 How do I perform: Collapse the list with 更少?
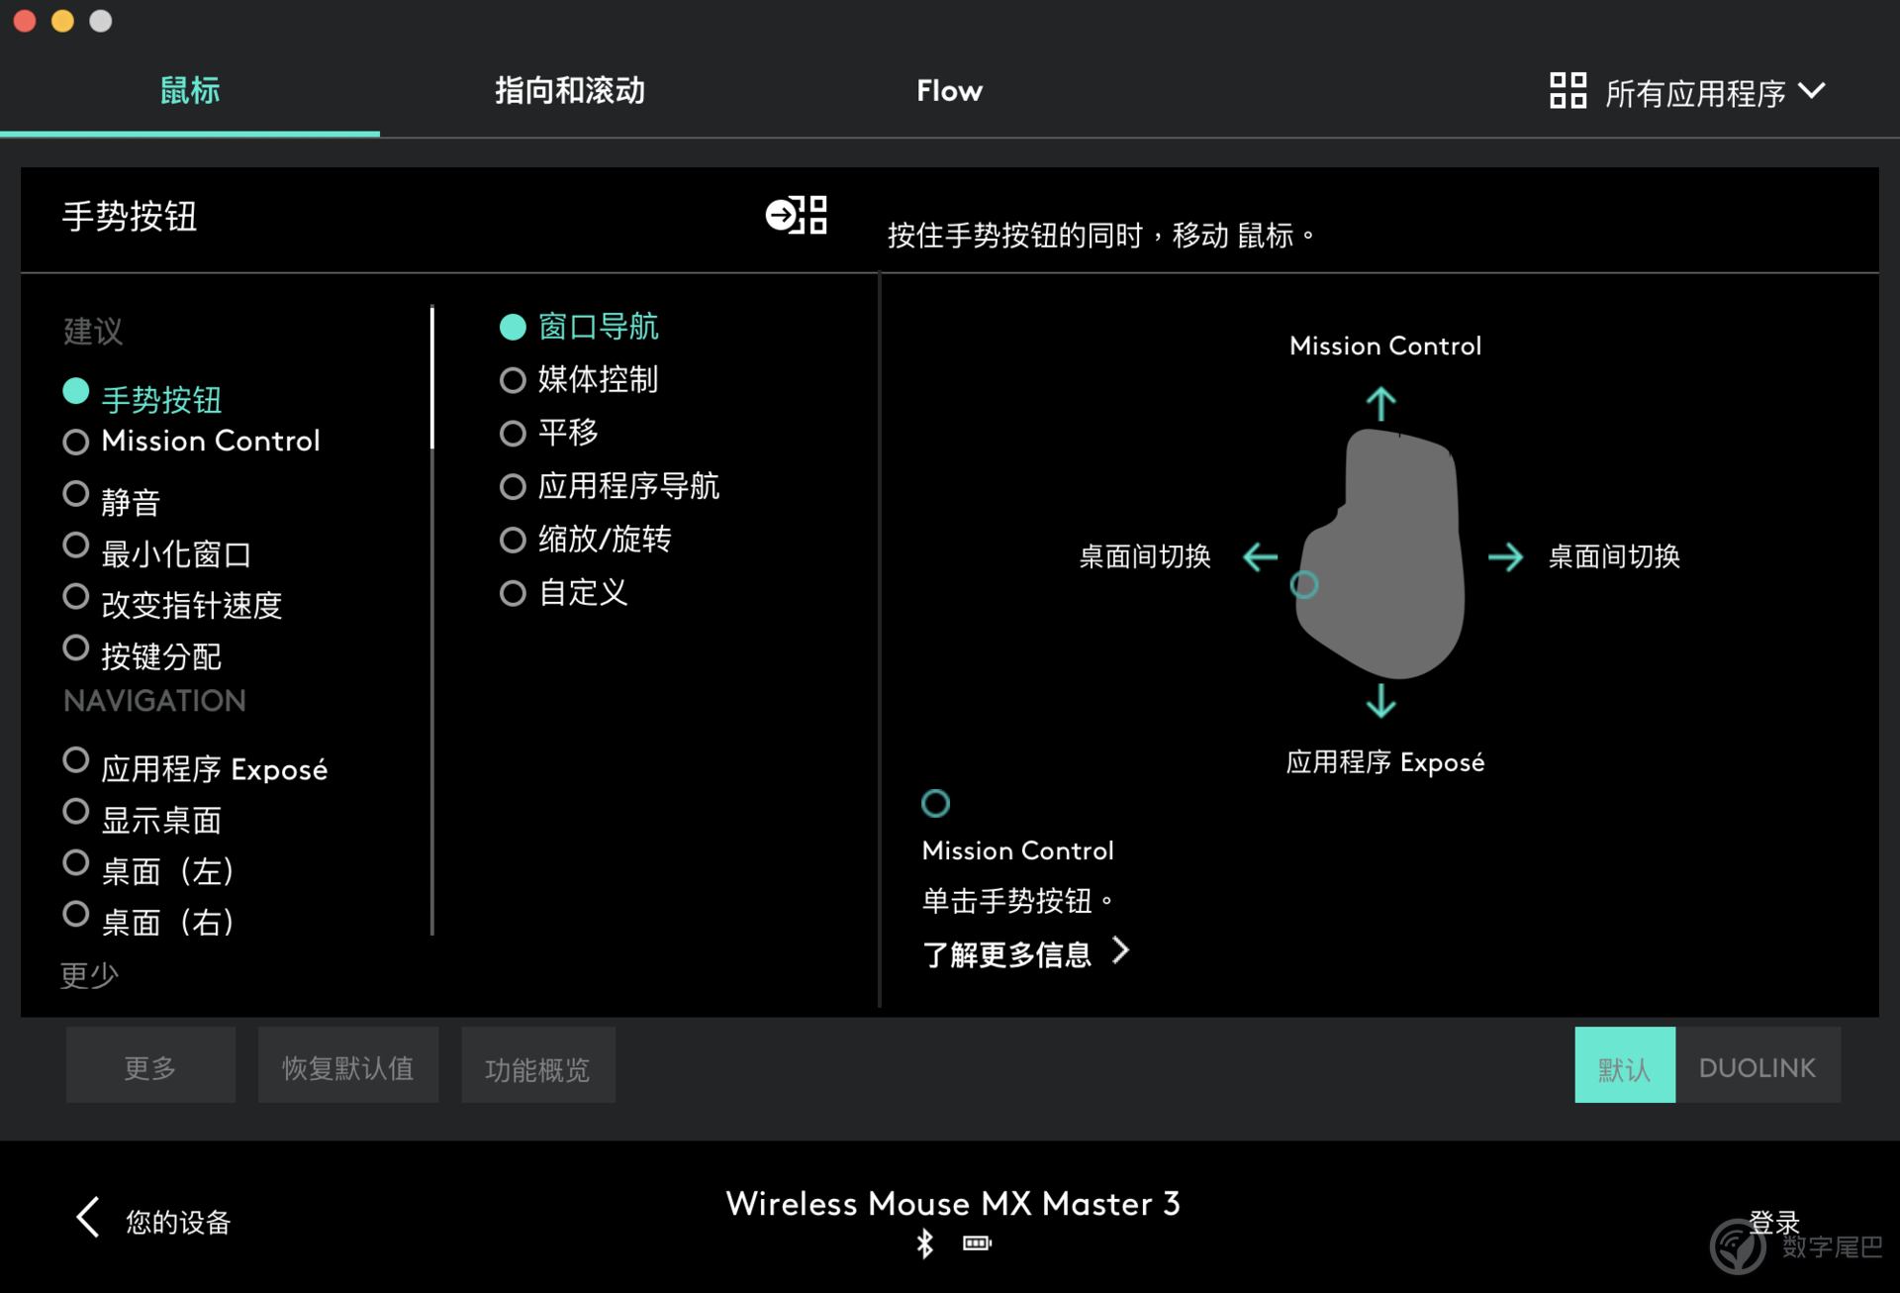coord(89,975)
